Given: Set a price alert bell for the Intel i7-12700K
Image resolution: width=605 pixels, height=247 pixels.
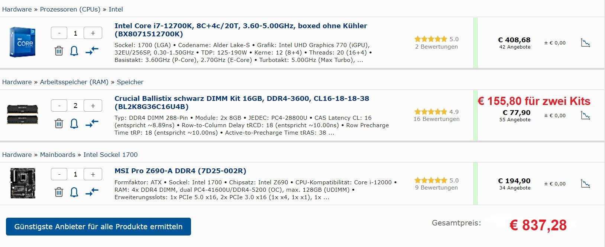Looking at the screenshot, I should 74,51.
